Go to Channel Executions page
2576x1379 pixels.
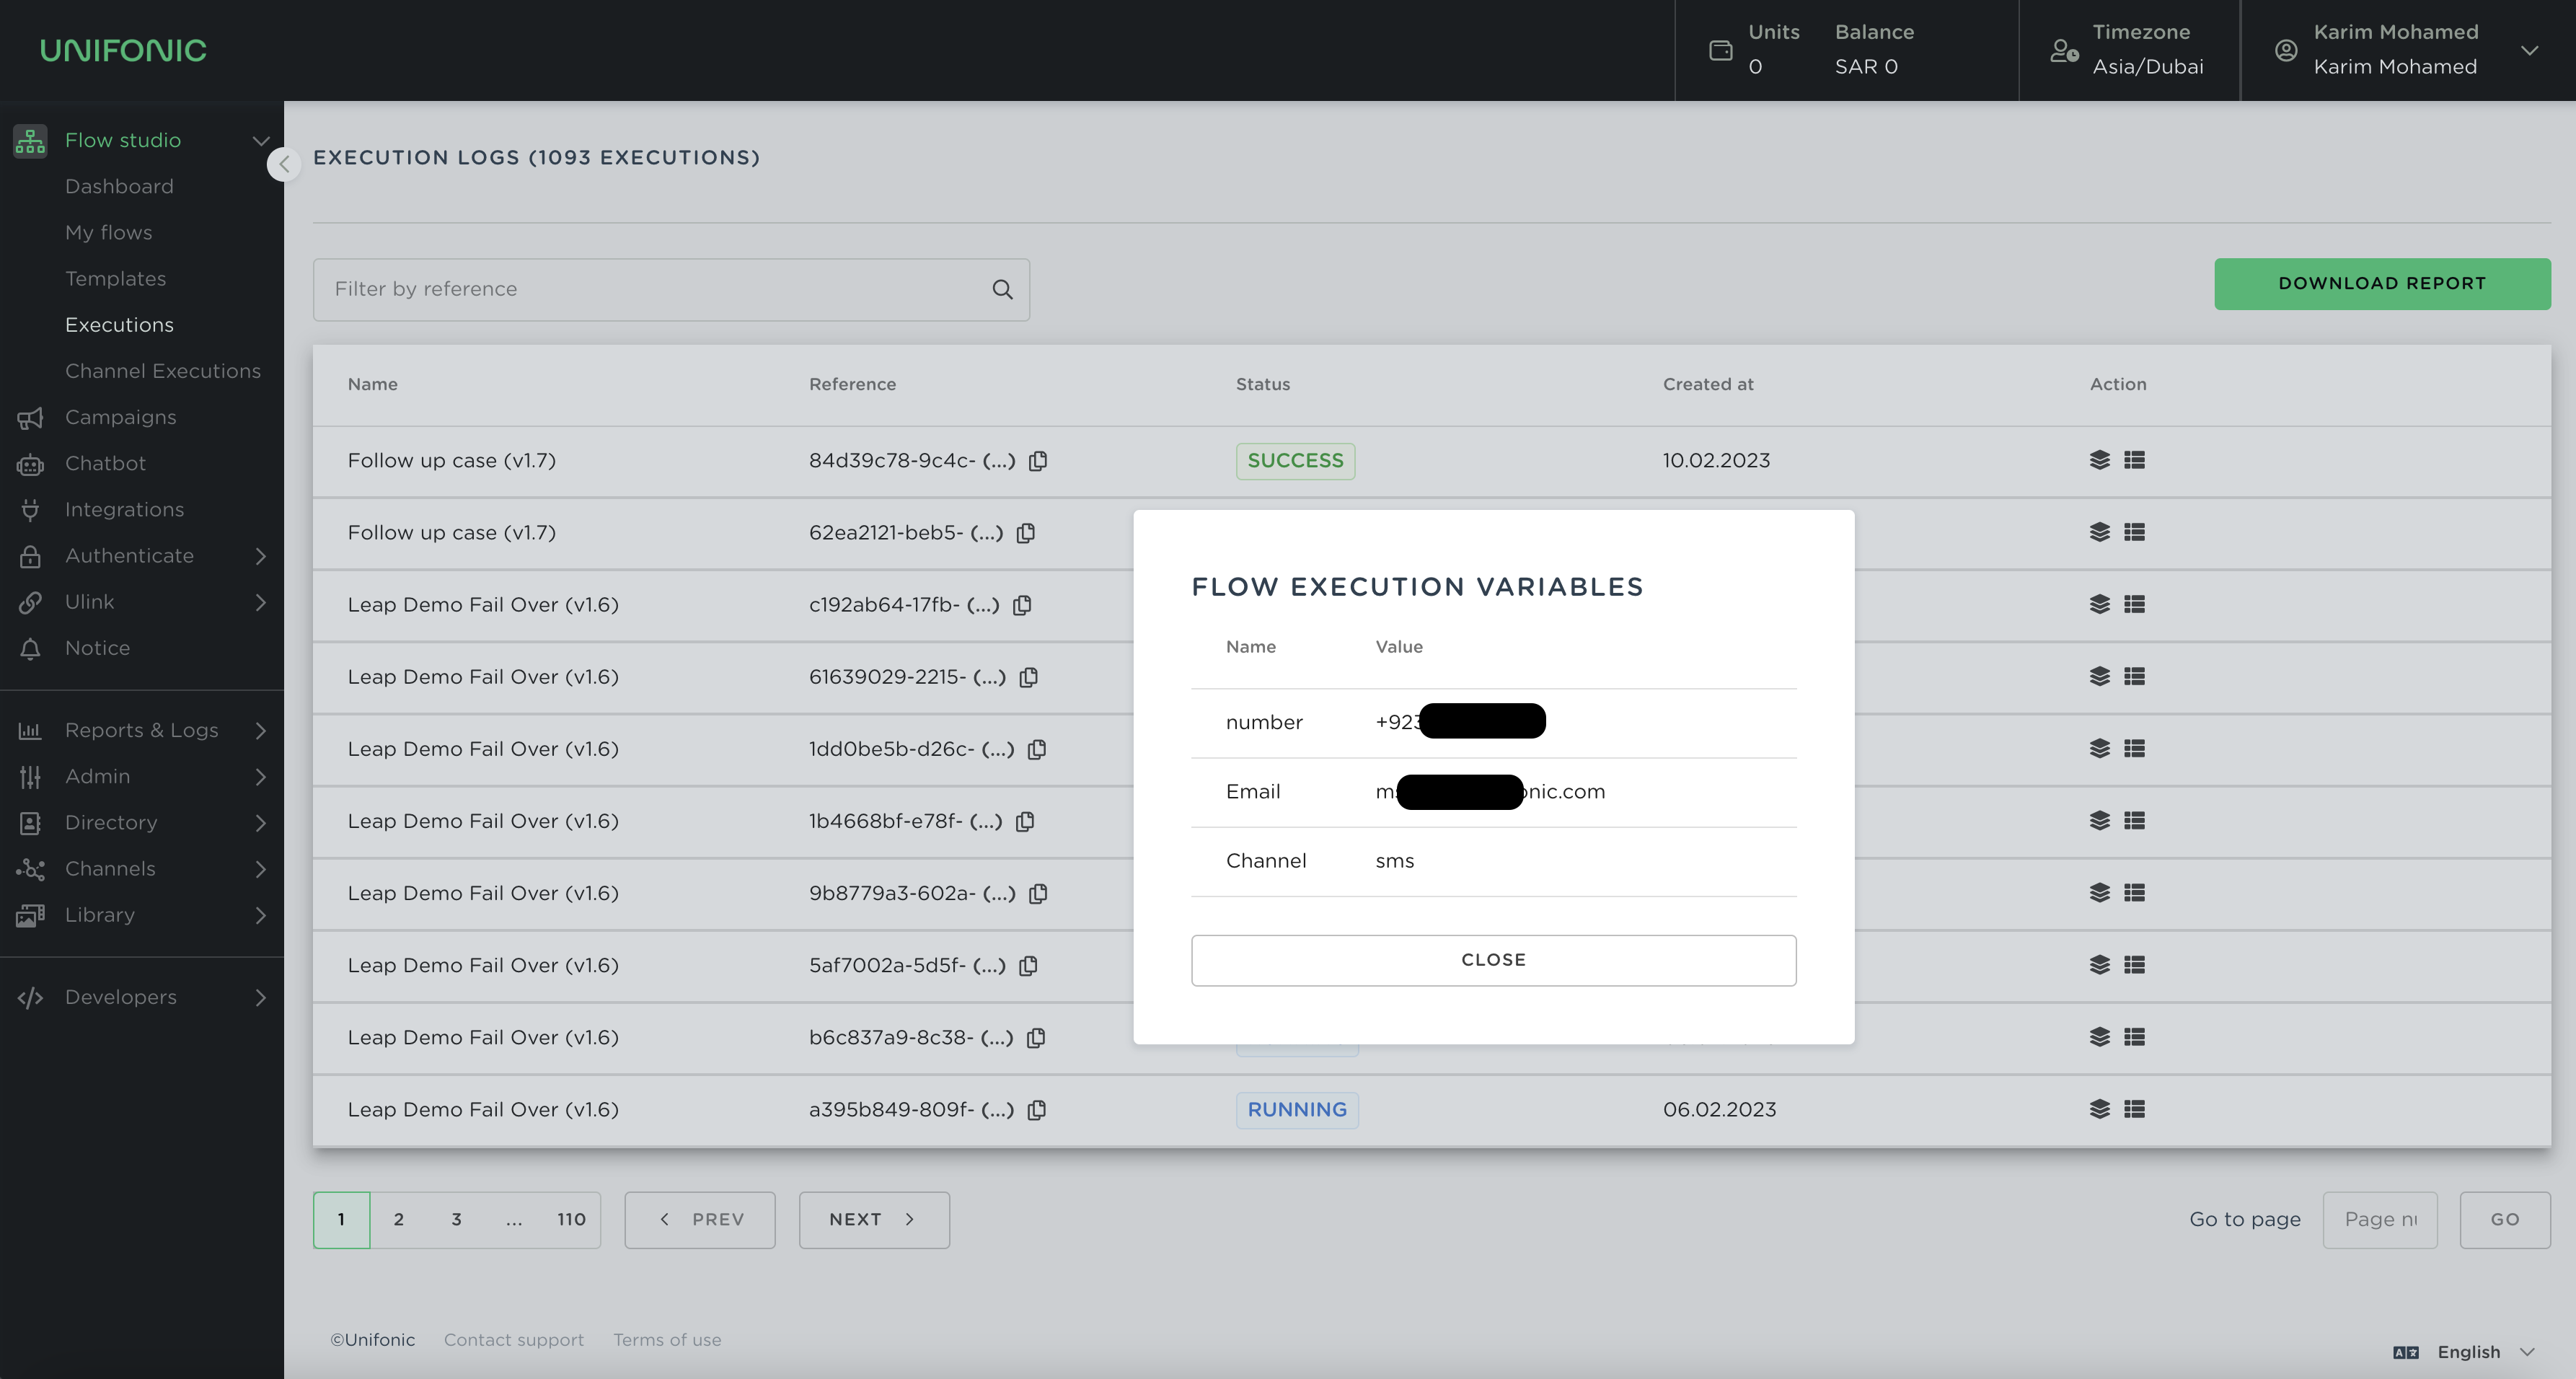coord(163,371)
